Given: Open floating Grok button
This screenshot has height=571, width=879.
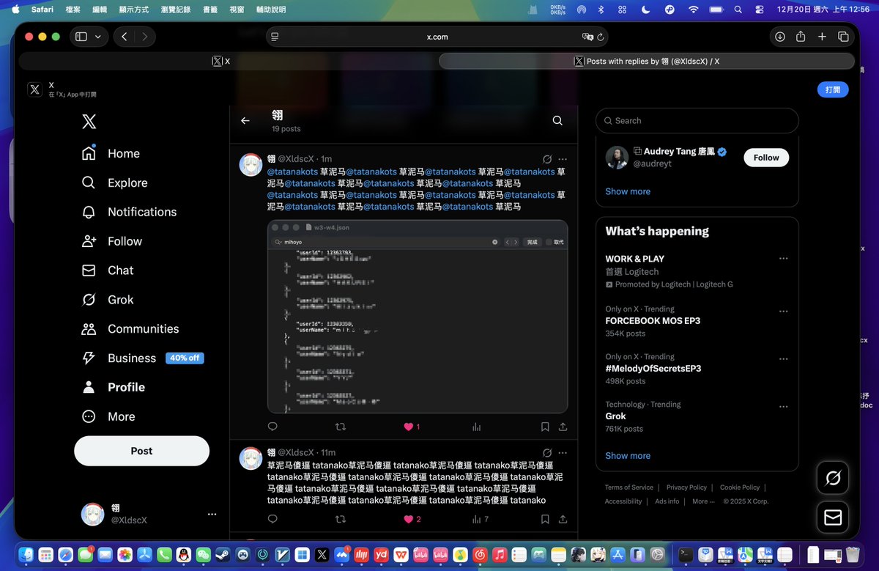Looking at the screenshot, I should pyautogui.click(x=833, y=479).
